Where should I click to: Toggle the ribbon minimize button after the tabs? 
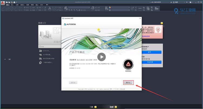47,5
